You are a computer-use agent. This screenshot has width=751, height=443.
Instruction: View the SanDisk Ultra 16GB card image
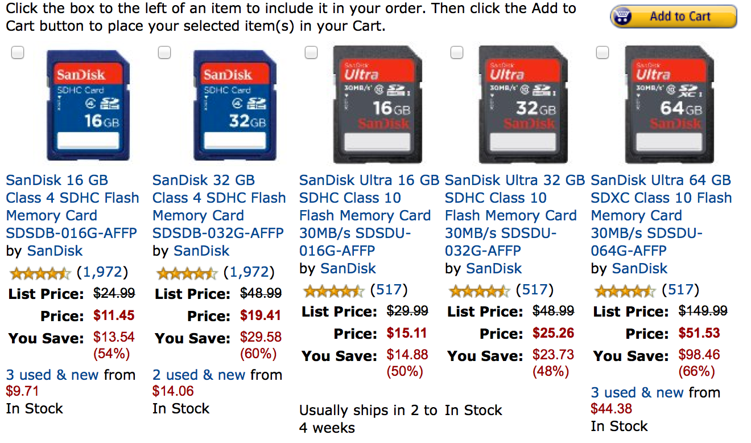[x=378, y=105]
